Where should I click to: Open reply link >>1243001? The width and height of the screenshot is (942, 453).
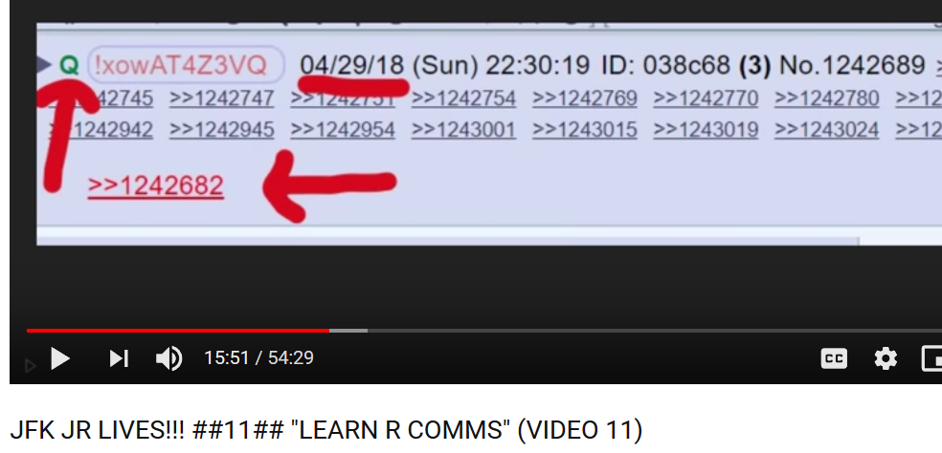coord(463,130)
